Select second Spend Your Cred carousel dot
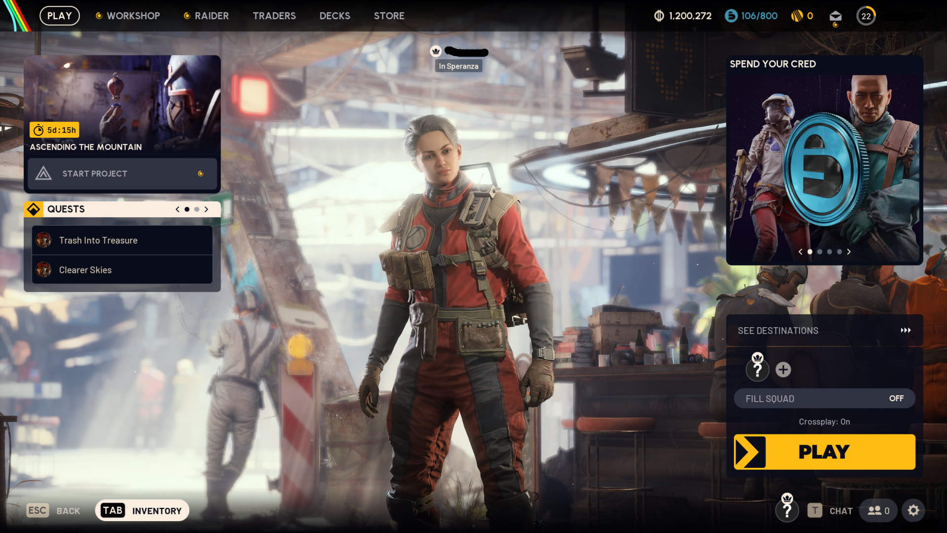Image resolution: width=947 pixels, height=533 pixels. click(x=820, y=252)
